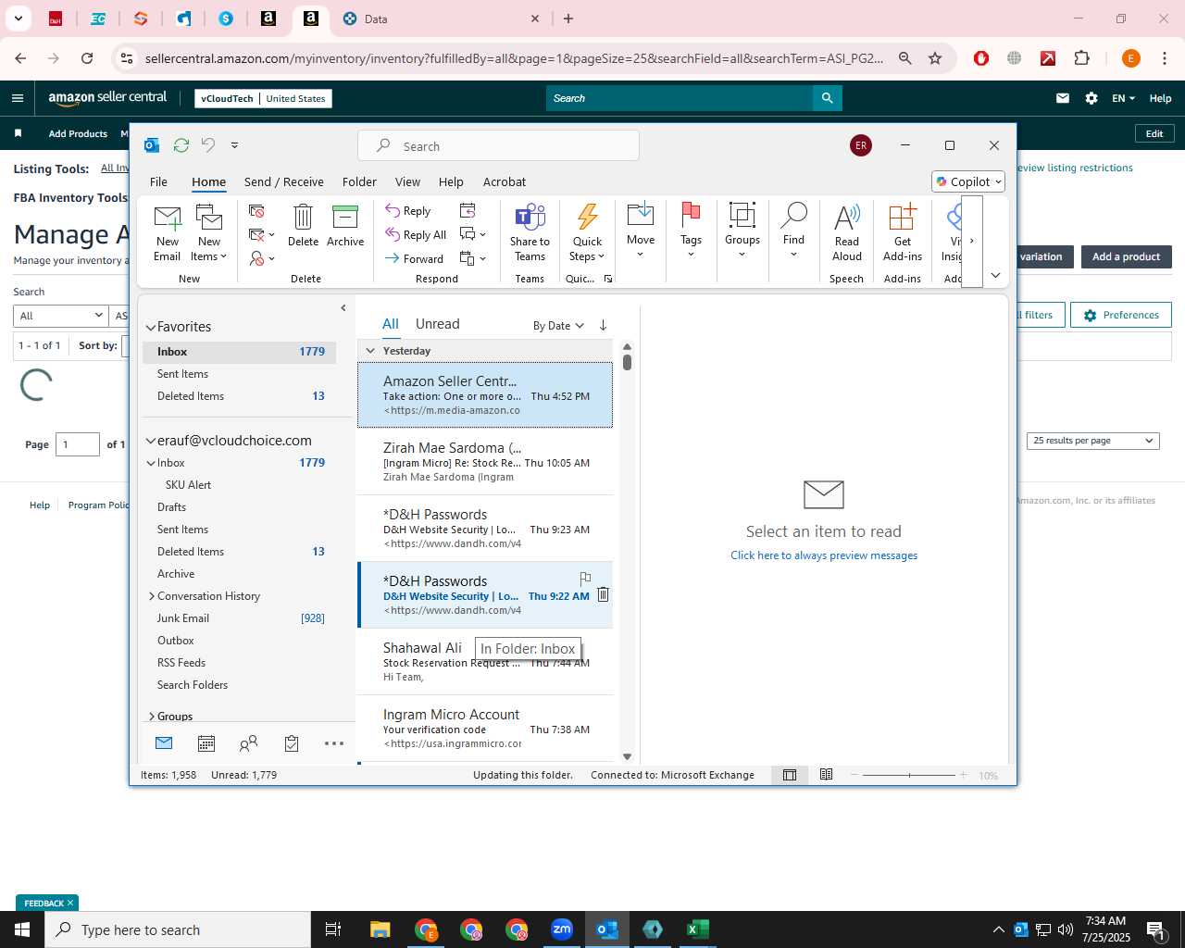Switch to Normal view in status bar

tap(790, 776)
